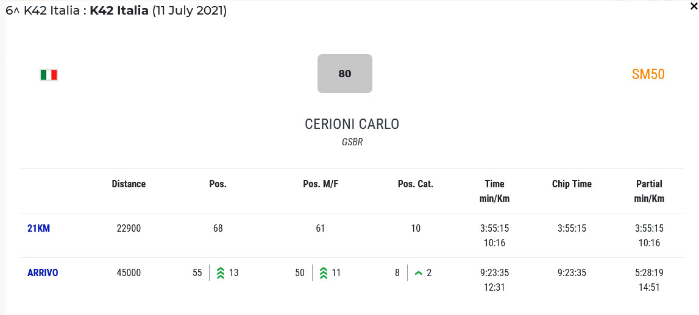Click the 45000 distance value
699x315 pixels.
(129, 273)
